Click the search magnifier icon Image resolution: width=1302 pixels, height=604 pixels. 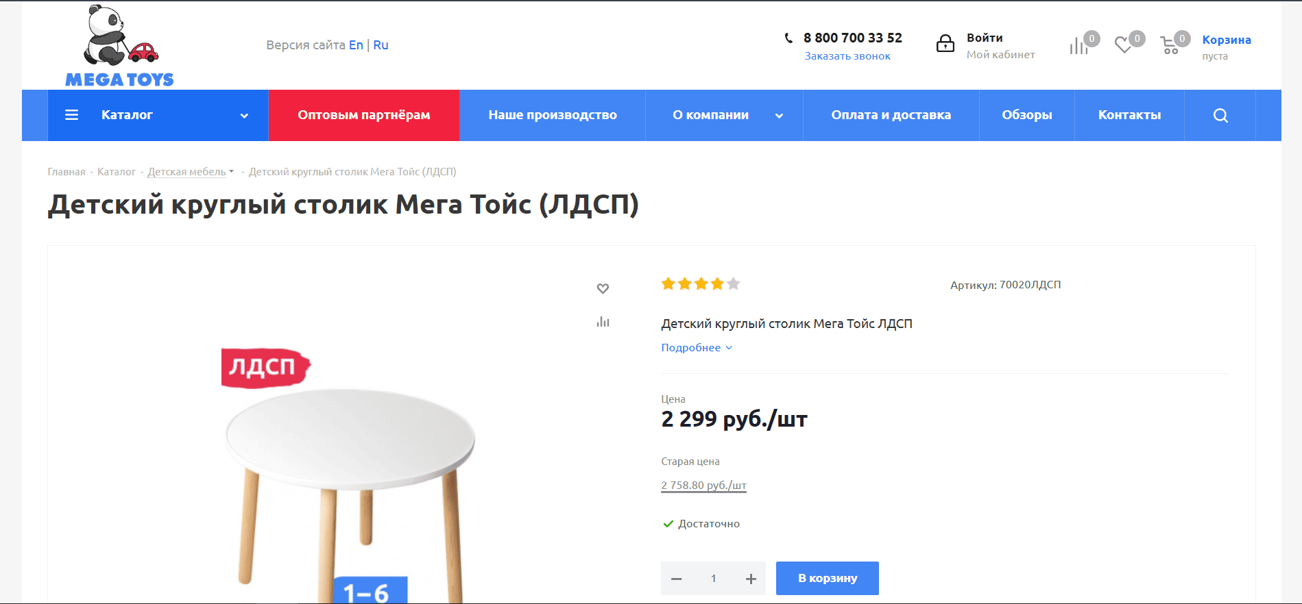click(x=1220, y=116)
